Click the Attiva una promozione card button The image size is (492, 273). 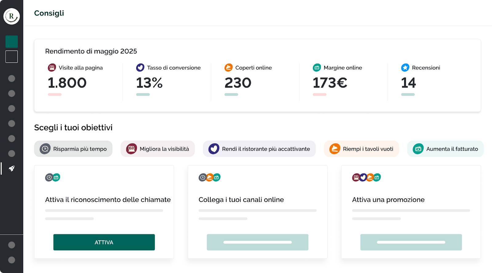[411, 242]
